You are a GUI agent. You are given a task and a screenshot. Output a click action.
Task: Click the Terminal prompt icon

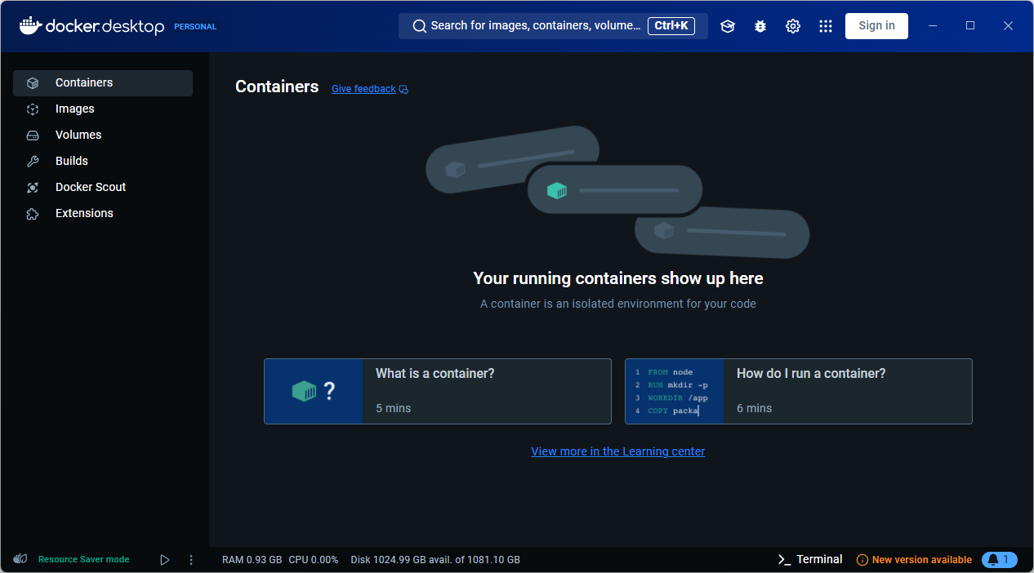(x=784, y=560)
